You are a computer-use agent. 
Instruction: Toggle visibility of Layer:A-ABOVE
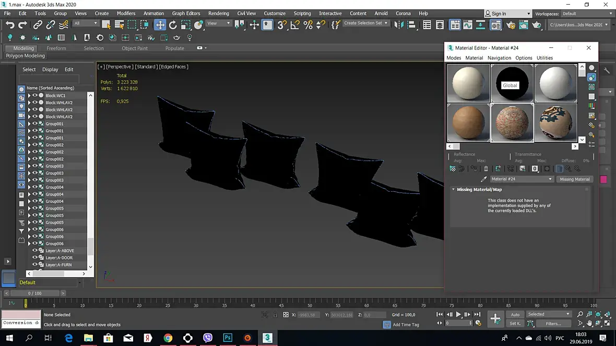(x=35, y=251)
